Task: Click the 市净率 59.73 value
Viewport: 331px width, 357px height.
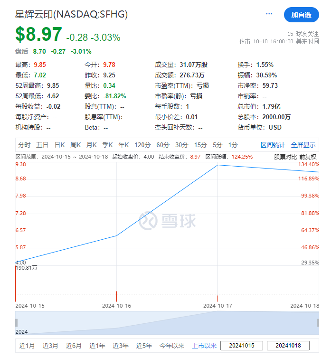Action: pyautogui.click(x=270, y=85)
